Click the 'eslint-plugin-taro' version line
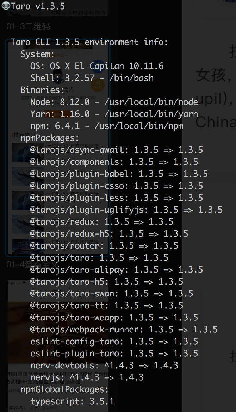This screenshot has height=412, width=236. point(114,353)
